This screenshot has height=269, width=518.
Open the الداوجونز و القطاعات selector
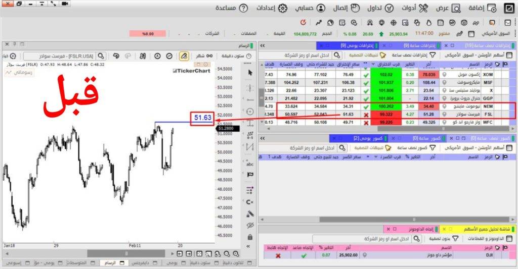pyautogui.click(x=490, y=238)
